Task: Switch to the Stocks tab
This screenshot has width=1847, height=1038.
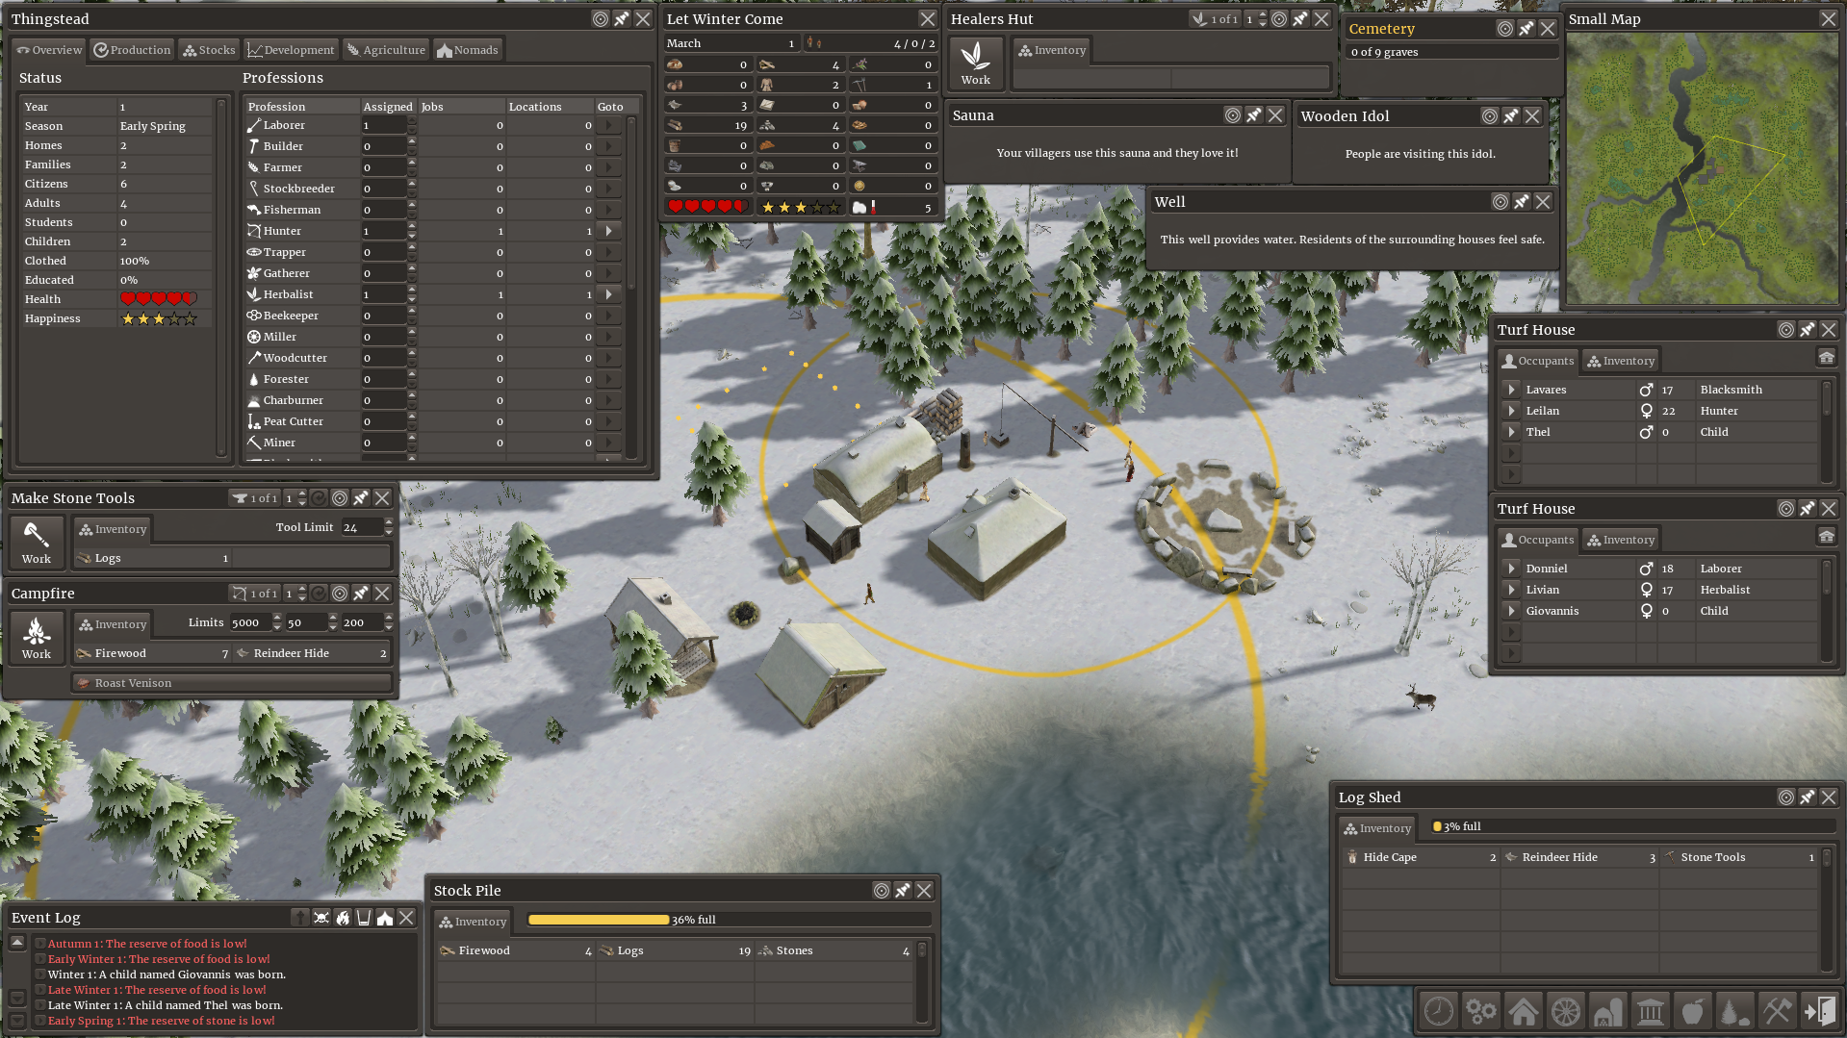Action: [x=209, y=50]
